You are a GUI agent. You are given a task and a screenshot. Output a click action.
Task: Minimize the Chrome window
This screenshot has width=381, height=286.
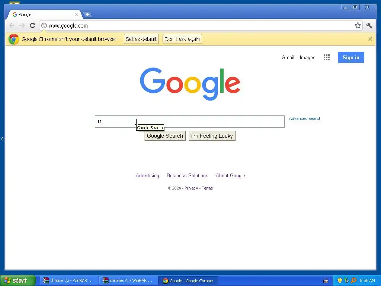pos(345,7)
